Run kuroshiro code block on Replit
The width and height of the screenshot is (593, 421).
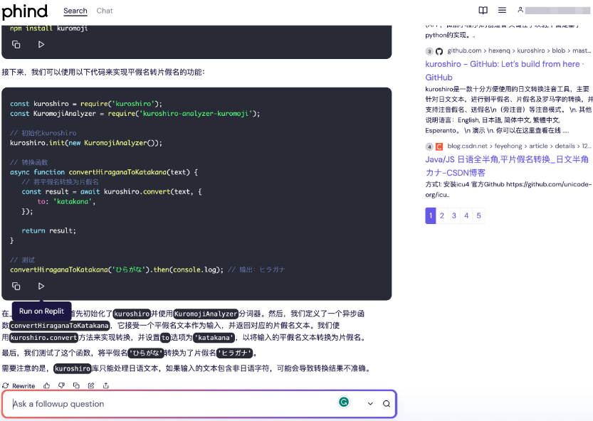(41, 286)
